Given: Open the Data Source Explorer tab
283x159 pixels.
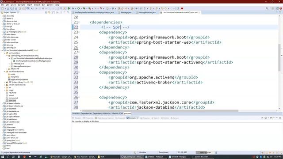Looking at the screenshot, I should (x=104, y=118).
